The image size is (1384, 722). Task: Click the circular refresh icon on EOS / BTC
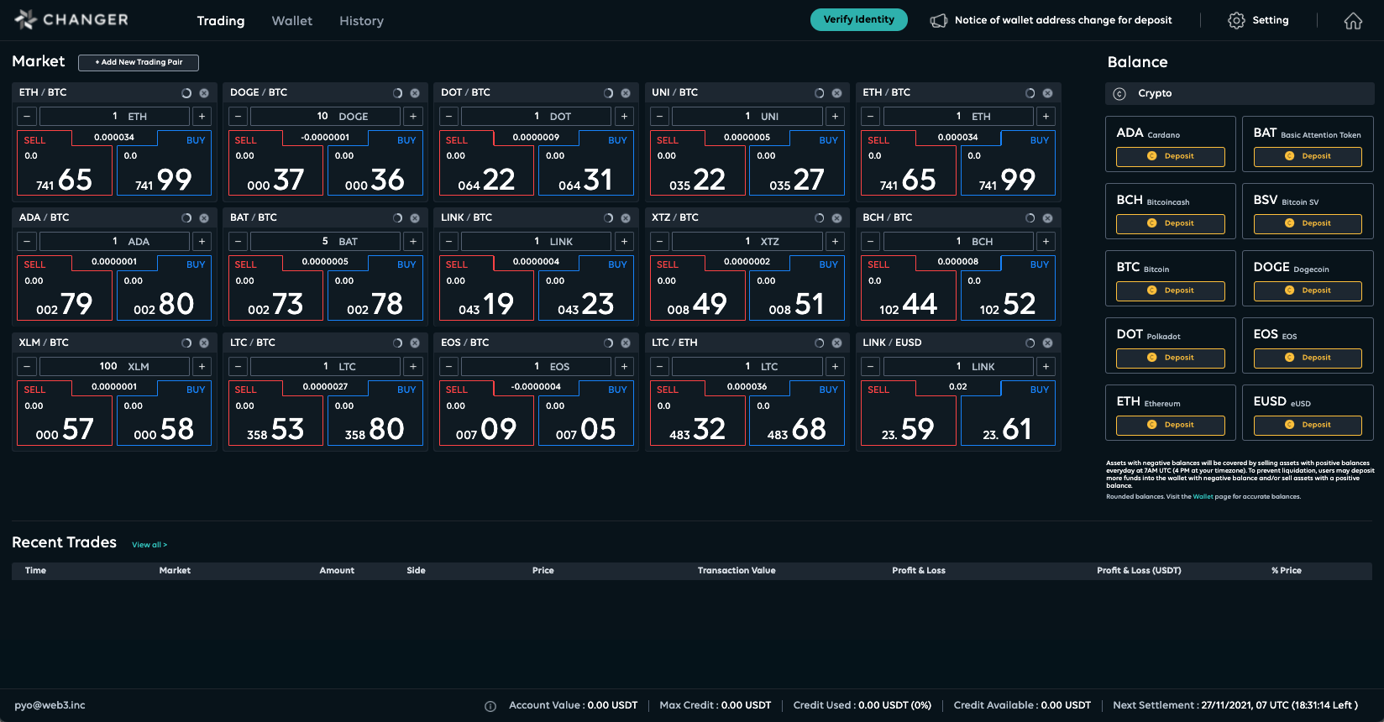pos(608,343)
